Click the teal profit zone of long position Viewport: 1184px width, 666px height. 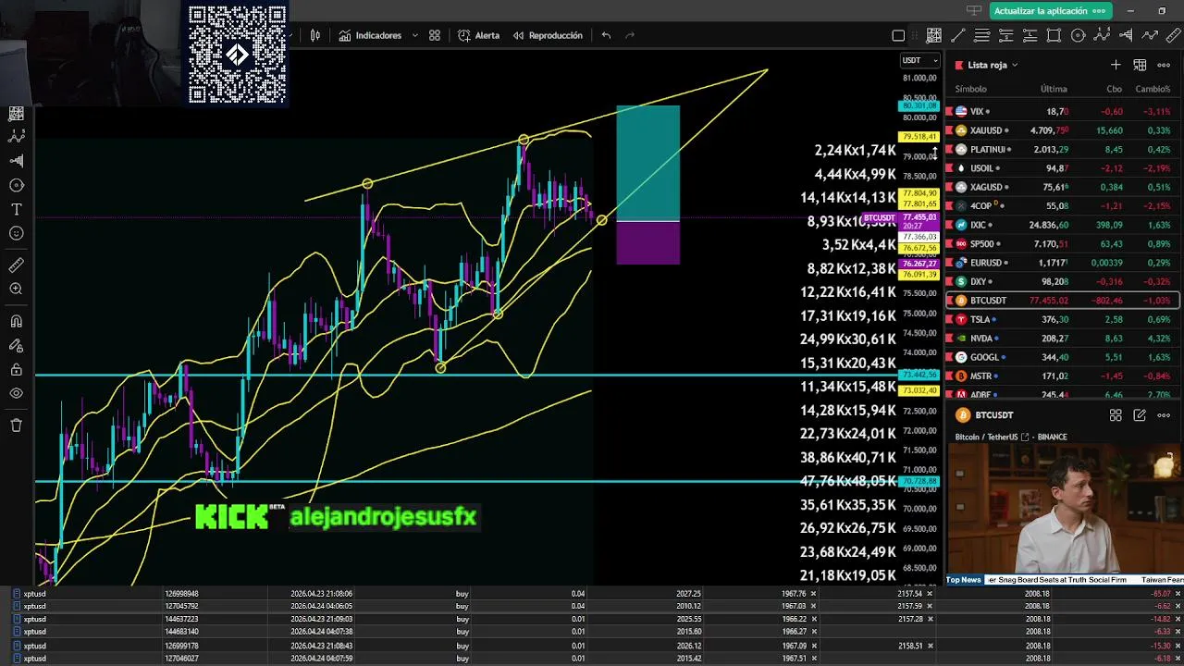click(x=648, y=163)
